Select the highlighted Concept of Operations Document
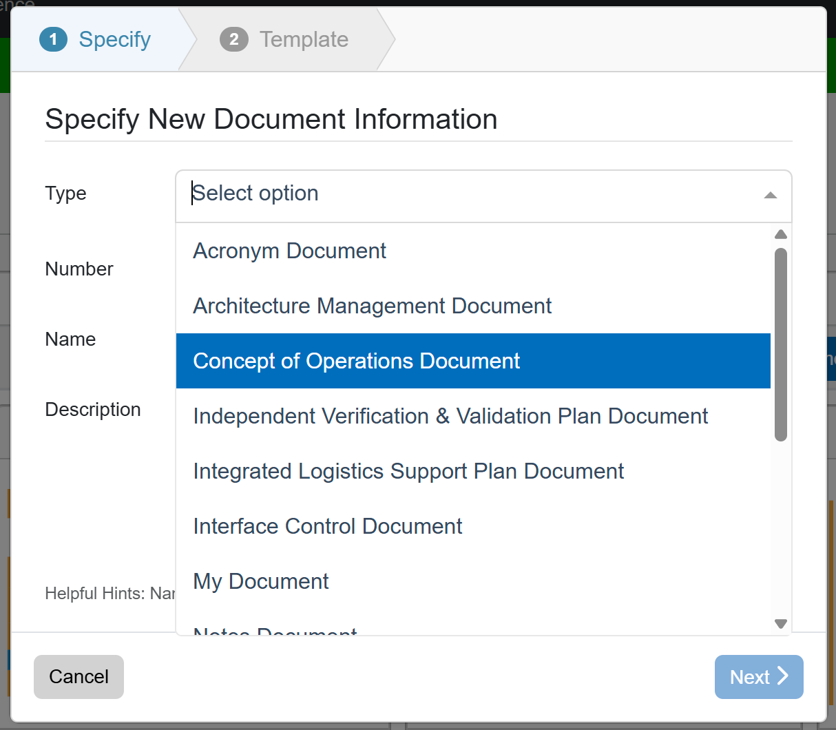 pos(356,361)
